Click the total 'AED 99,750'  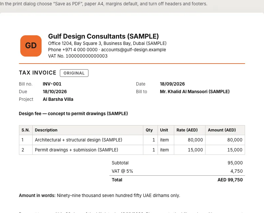(230, 180)
